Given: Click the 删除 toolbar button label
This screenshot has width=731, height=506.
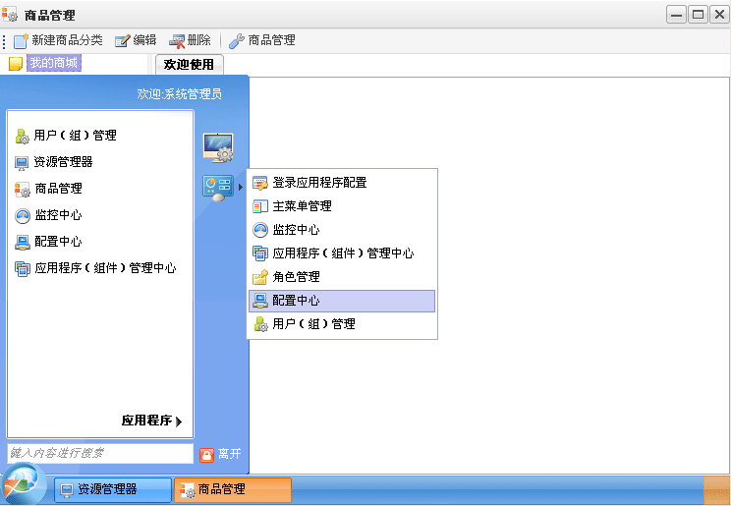Looking at the screenshot, I should pyautogui.click(x=199, y=40).
